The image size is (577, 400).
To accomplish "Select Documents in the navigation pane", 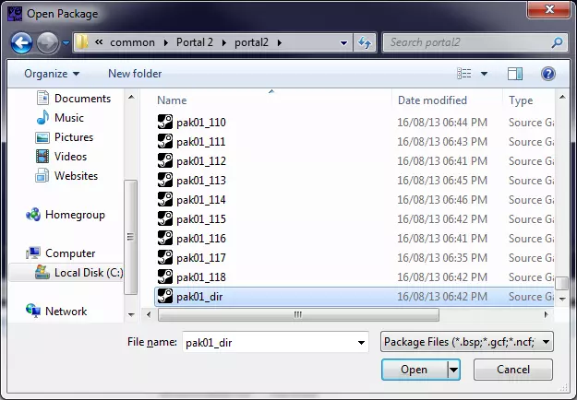I will (73, 99).
